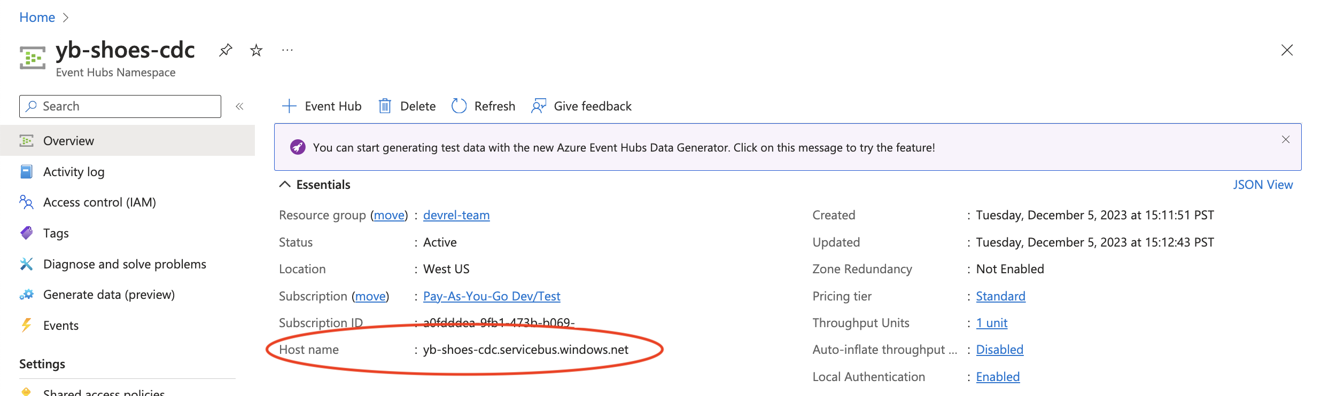Viewport: 1321px width, 396px height.
Task: Open the more options ellipsis menu
Action: click(x=287, y=50)
